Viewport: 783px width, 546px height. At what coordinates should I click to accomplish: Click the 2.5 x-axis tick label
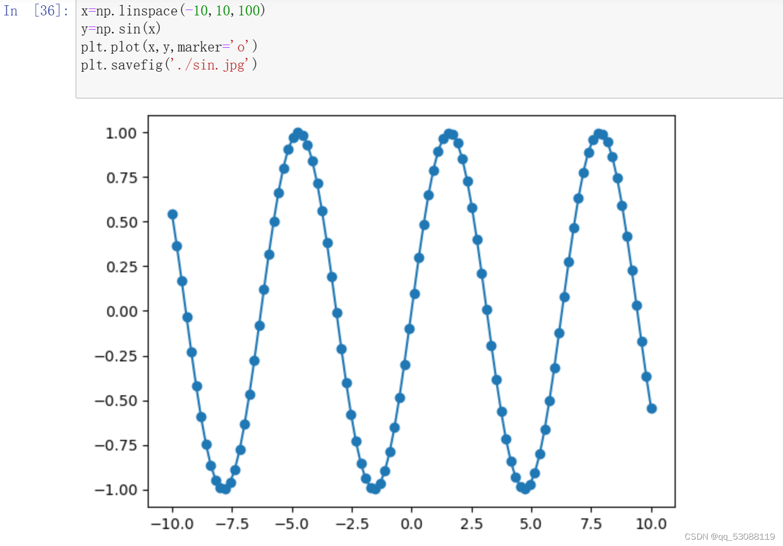(472, 524)
